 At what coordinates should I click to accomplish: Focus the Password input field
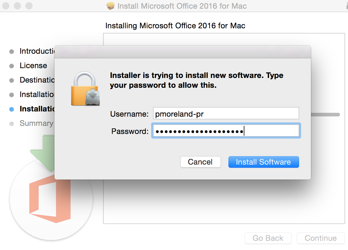coord(226,130)
